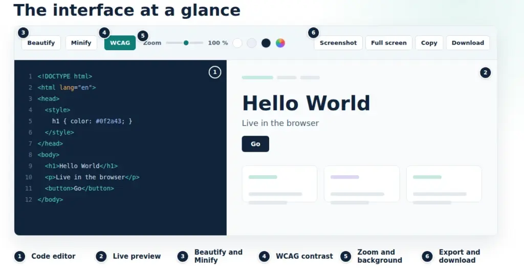Click the </body> line in editor
524x273 pixels.
click(50, 200)
